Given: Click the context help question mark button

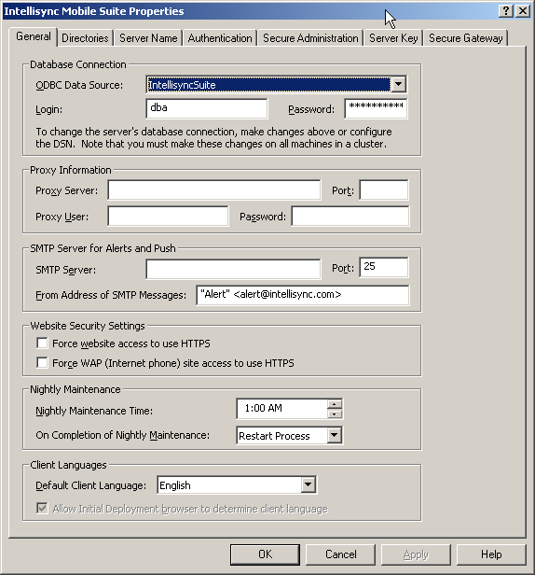Looking at the screenshot, I should point(506,11).
